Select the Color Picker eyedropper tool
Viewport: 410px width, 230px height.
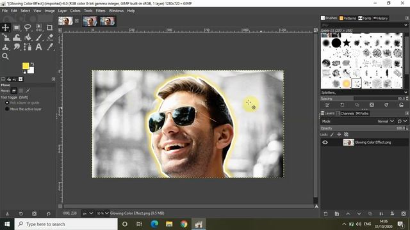pos(50,47)
